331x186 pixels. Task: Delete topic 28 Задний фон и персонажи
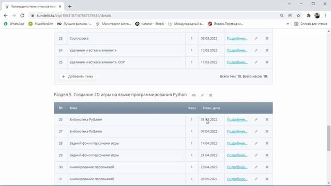point(267,143)
